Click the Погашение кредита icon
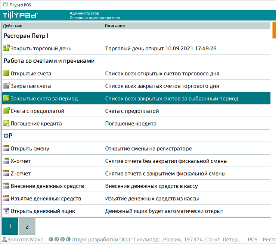The image size is (276, 244). pyautogui.click(x=6, y=123)
